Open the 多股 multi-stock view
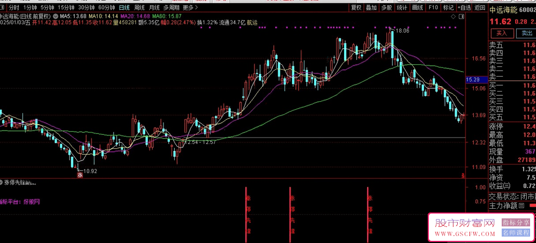This screenshot has height=243, width=536. 386,7
